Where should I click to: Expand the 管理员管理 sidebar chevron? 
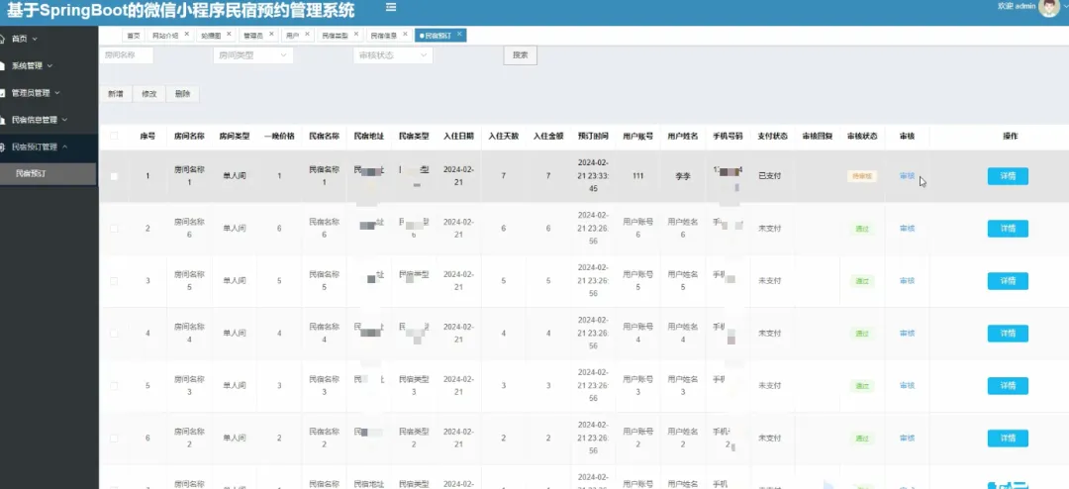tap(57, 93)
